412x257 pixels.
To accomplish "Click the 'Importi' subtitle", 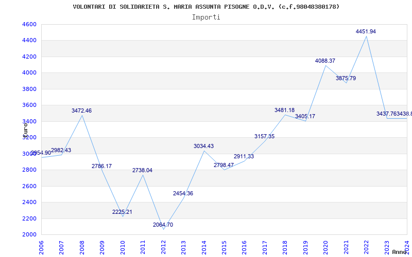I will [x=206, y=17].
